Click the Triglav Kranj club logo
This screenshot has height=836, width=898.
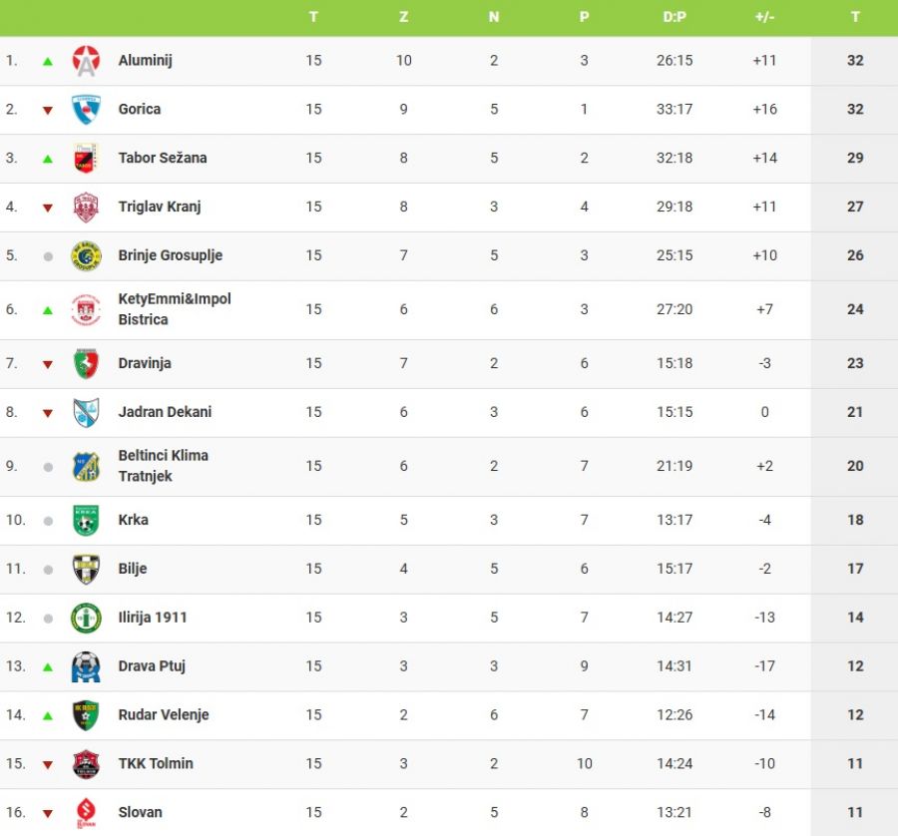pyautogui.click(x=87, y=207)
